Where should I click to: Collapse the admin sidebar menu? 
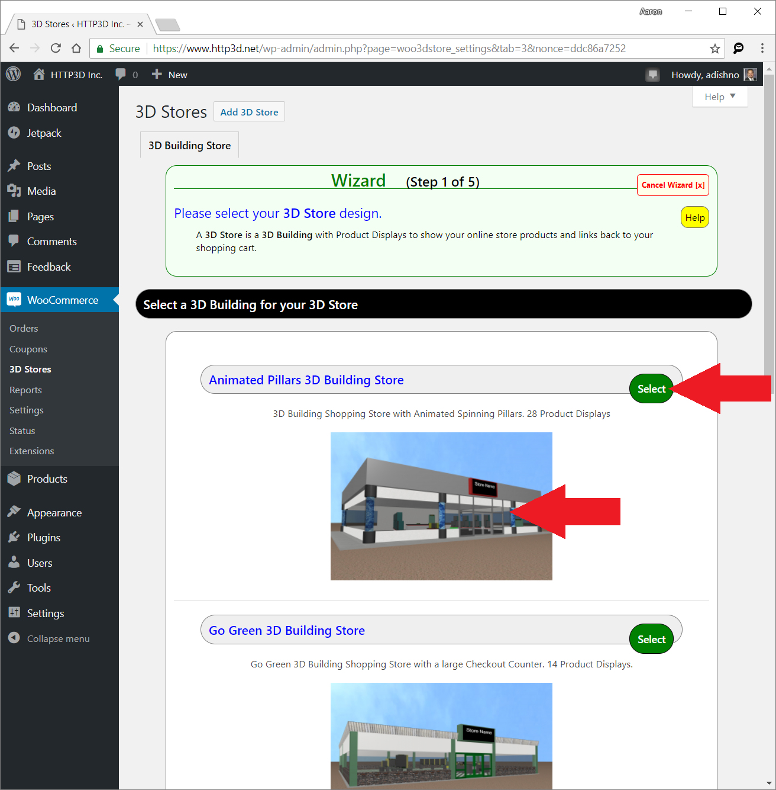58,638
